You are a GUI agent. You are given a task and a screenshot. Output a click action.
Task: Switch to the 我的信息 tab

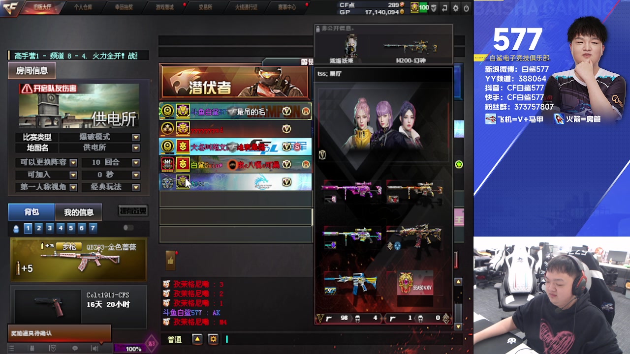pyautogui.click(x=79, y=212)
